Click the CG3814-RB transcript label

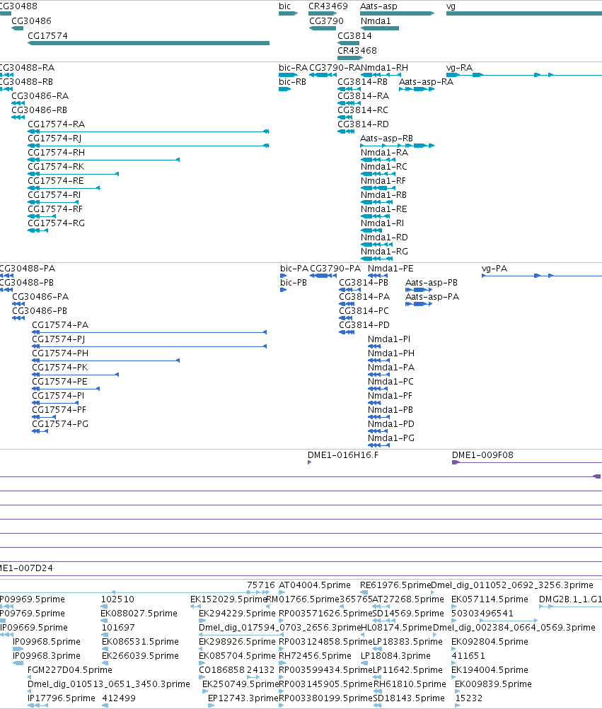pyautogui.click(x=363, y=82)
